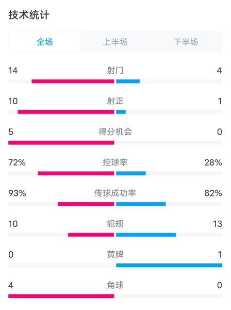Select the 下半场 tab

(186, 42)
